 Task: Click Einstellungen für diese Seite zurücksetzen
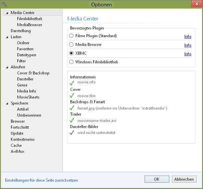click(41, 180)
